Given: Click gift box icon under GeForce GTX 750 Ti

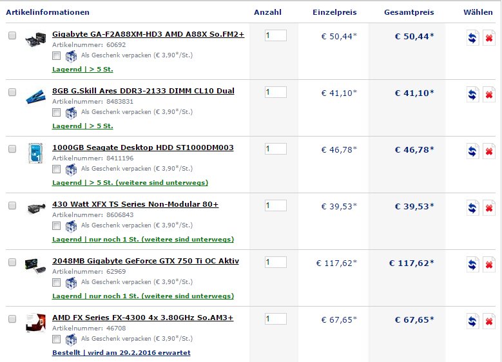Looking at the screenshot, I should [71, 283].
